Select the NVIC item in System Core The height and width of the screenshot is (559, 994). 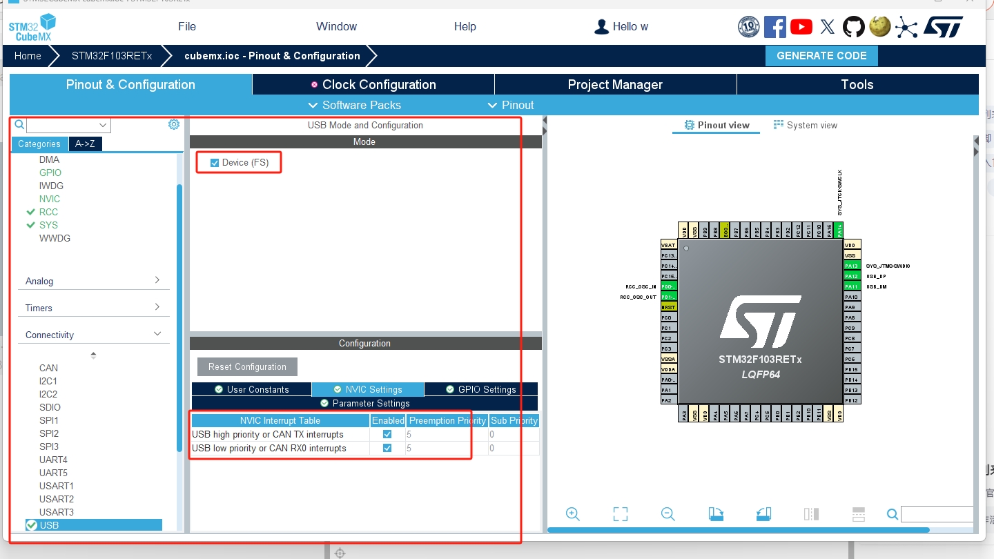(x=50, y=199)
